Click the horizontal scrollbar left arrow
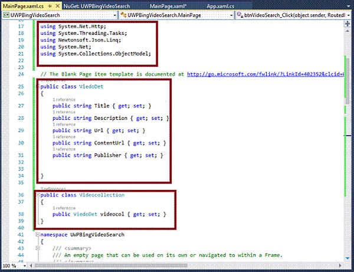 [31, 266]
